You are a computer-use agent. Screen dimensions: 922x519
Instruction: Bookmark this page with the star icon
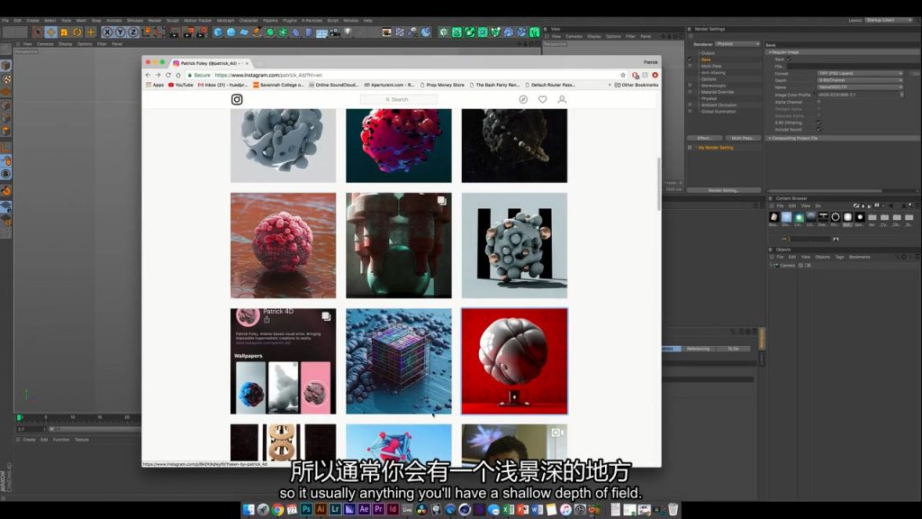point(623,75)
